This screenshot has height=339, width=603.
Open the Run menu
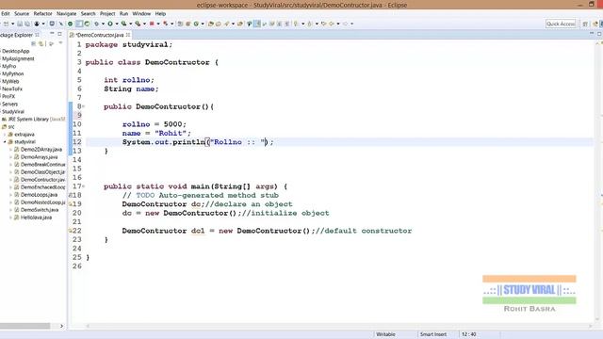123,13
